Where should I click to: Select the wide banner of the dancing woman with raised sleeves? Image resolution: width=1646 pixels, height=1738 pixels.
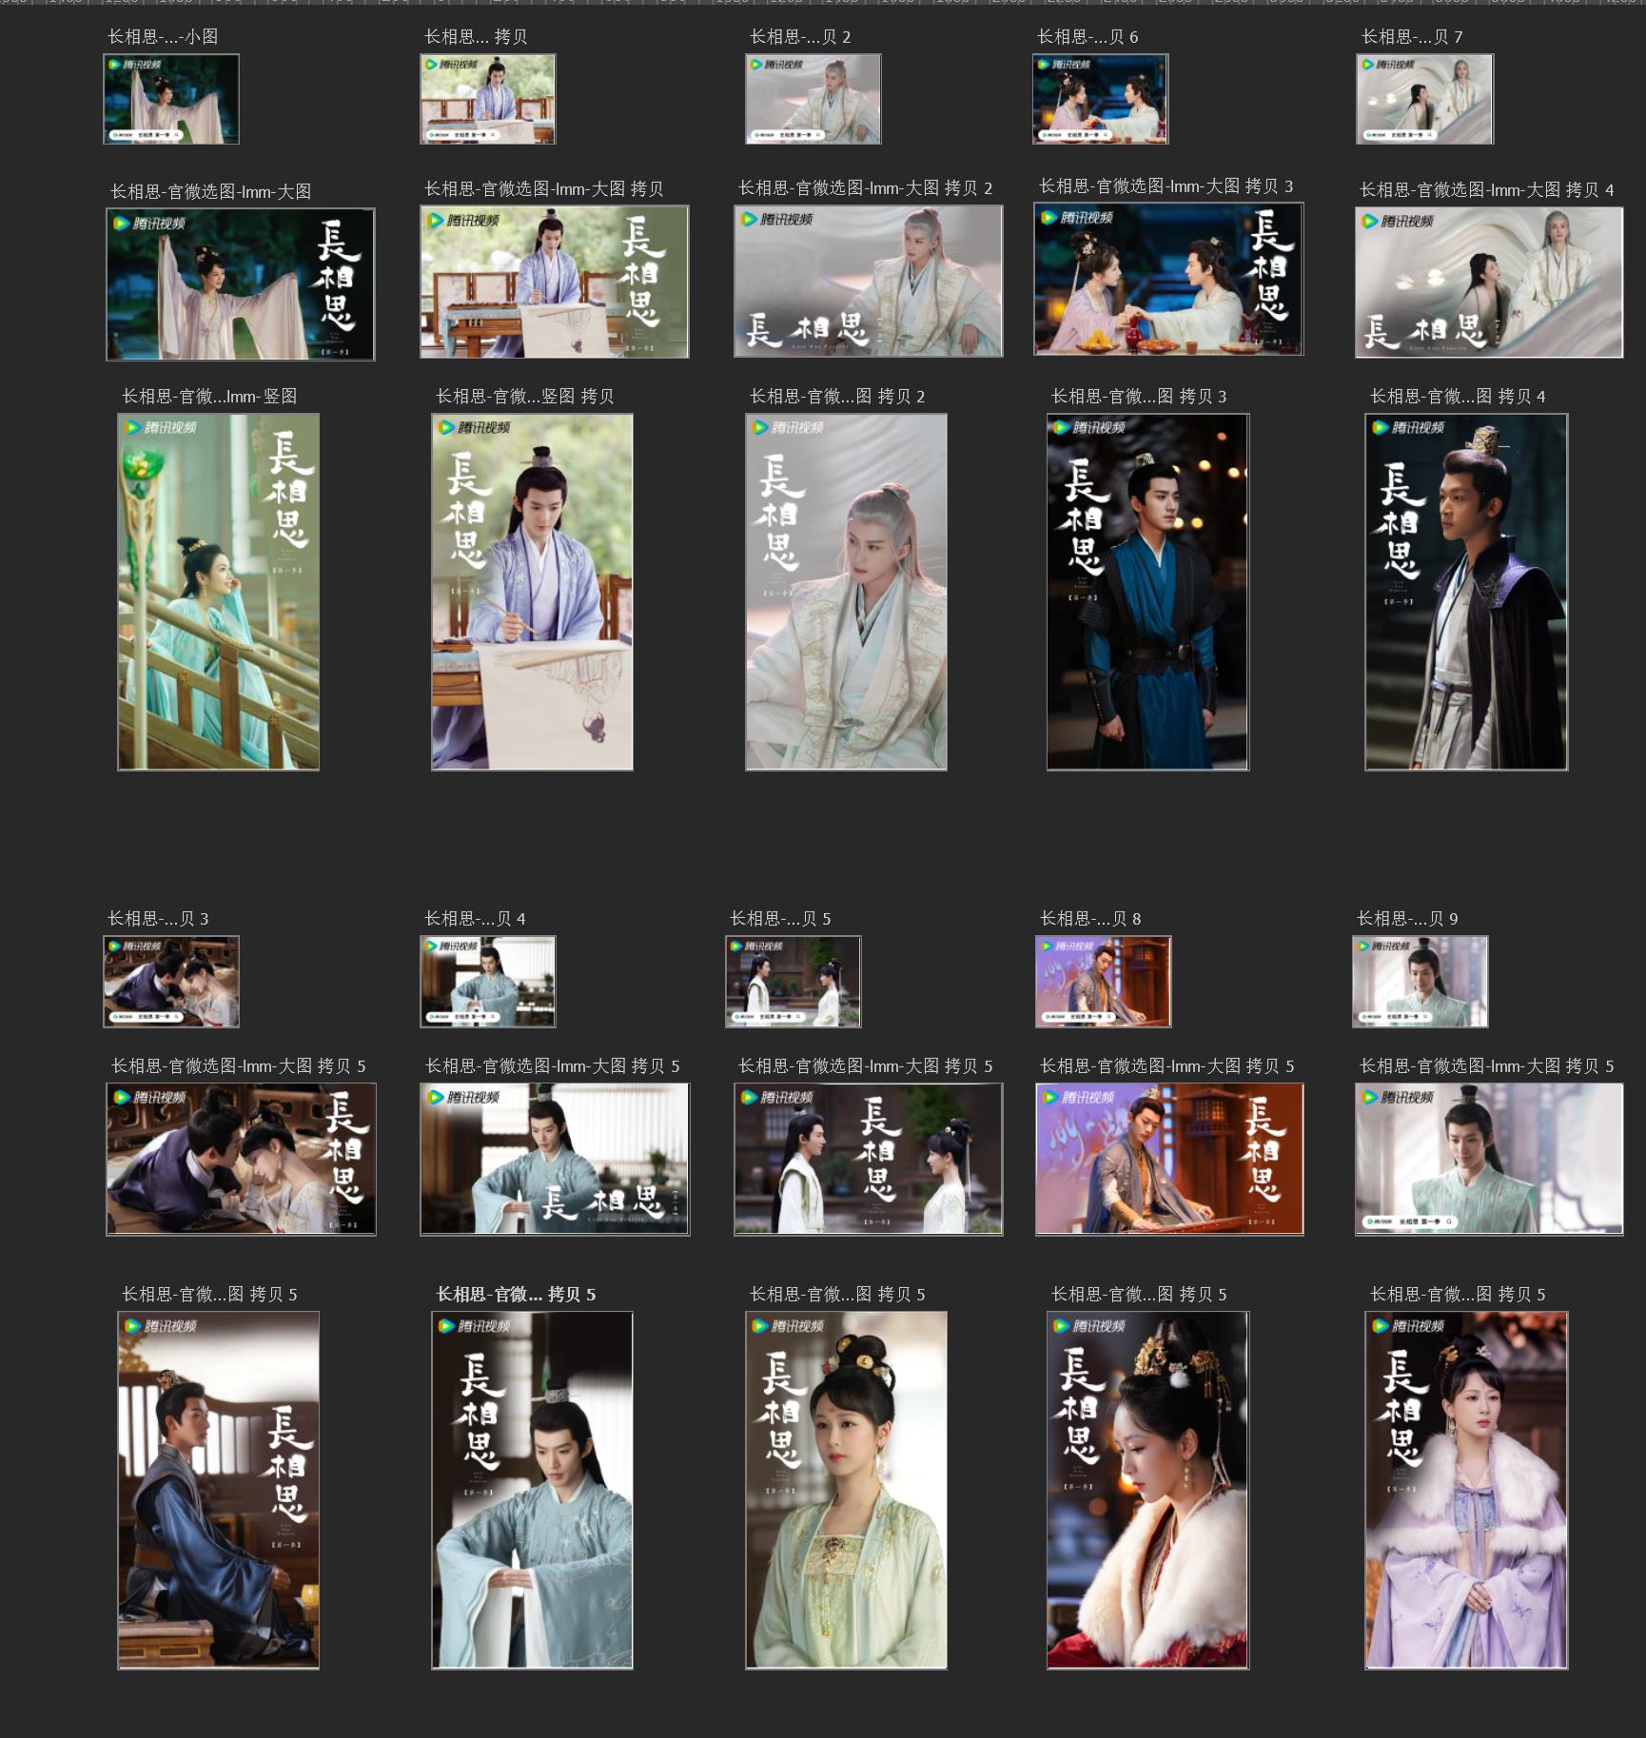tap(241, 284)
